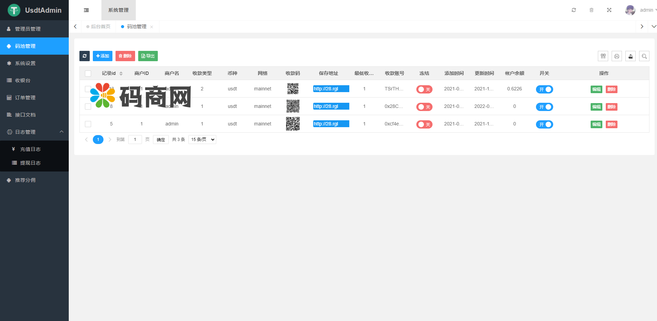Click the magnifier search icon
This screenshot has height=321, width=657.
[x=644, y=56]
